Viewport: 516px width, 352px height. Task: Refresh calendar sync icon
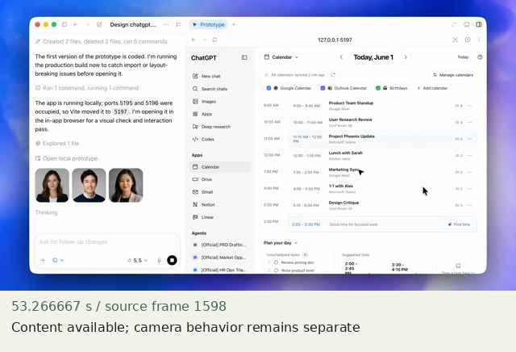333,75
